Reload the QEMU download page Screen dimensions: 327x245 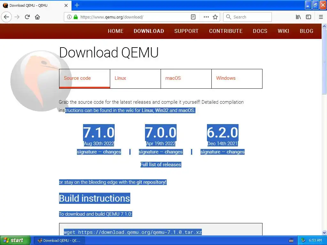pos(27,17)
